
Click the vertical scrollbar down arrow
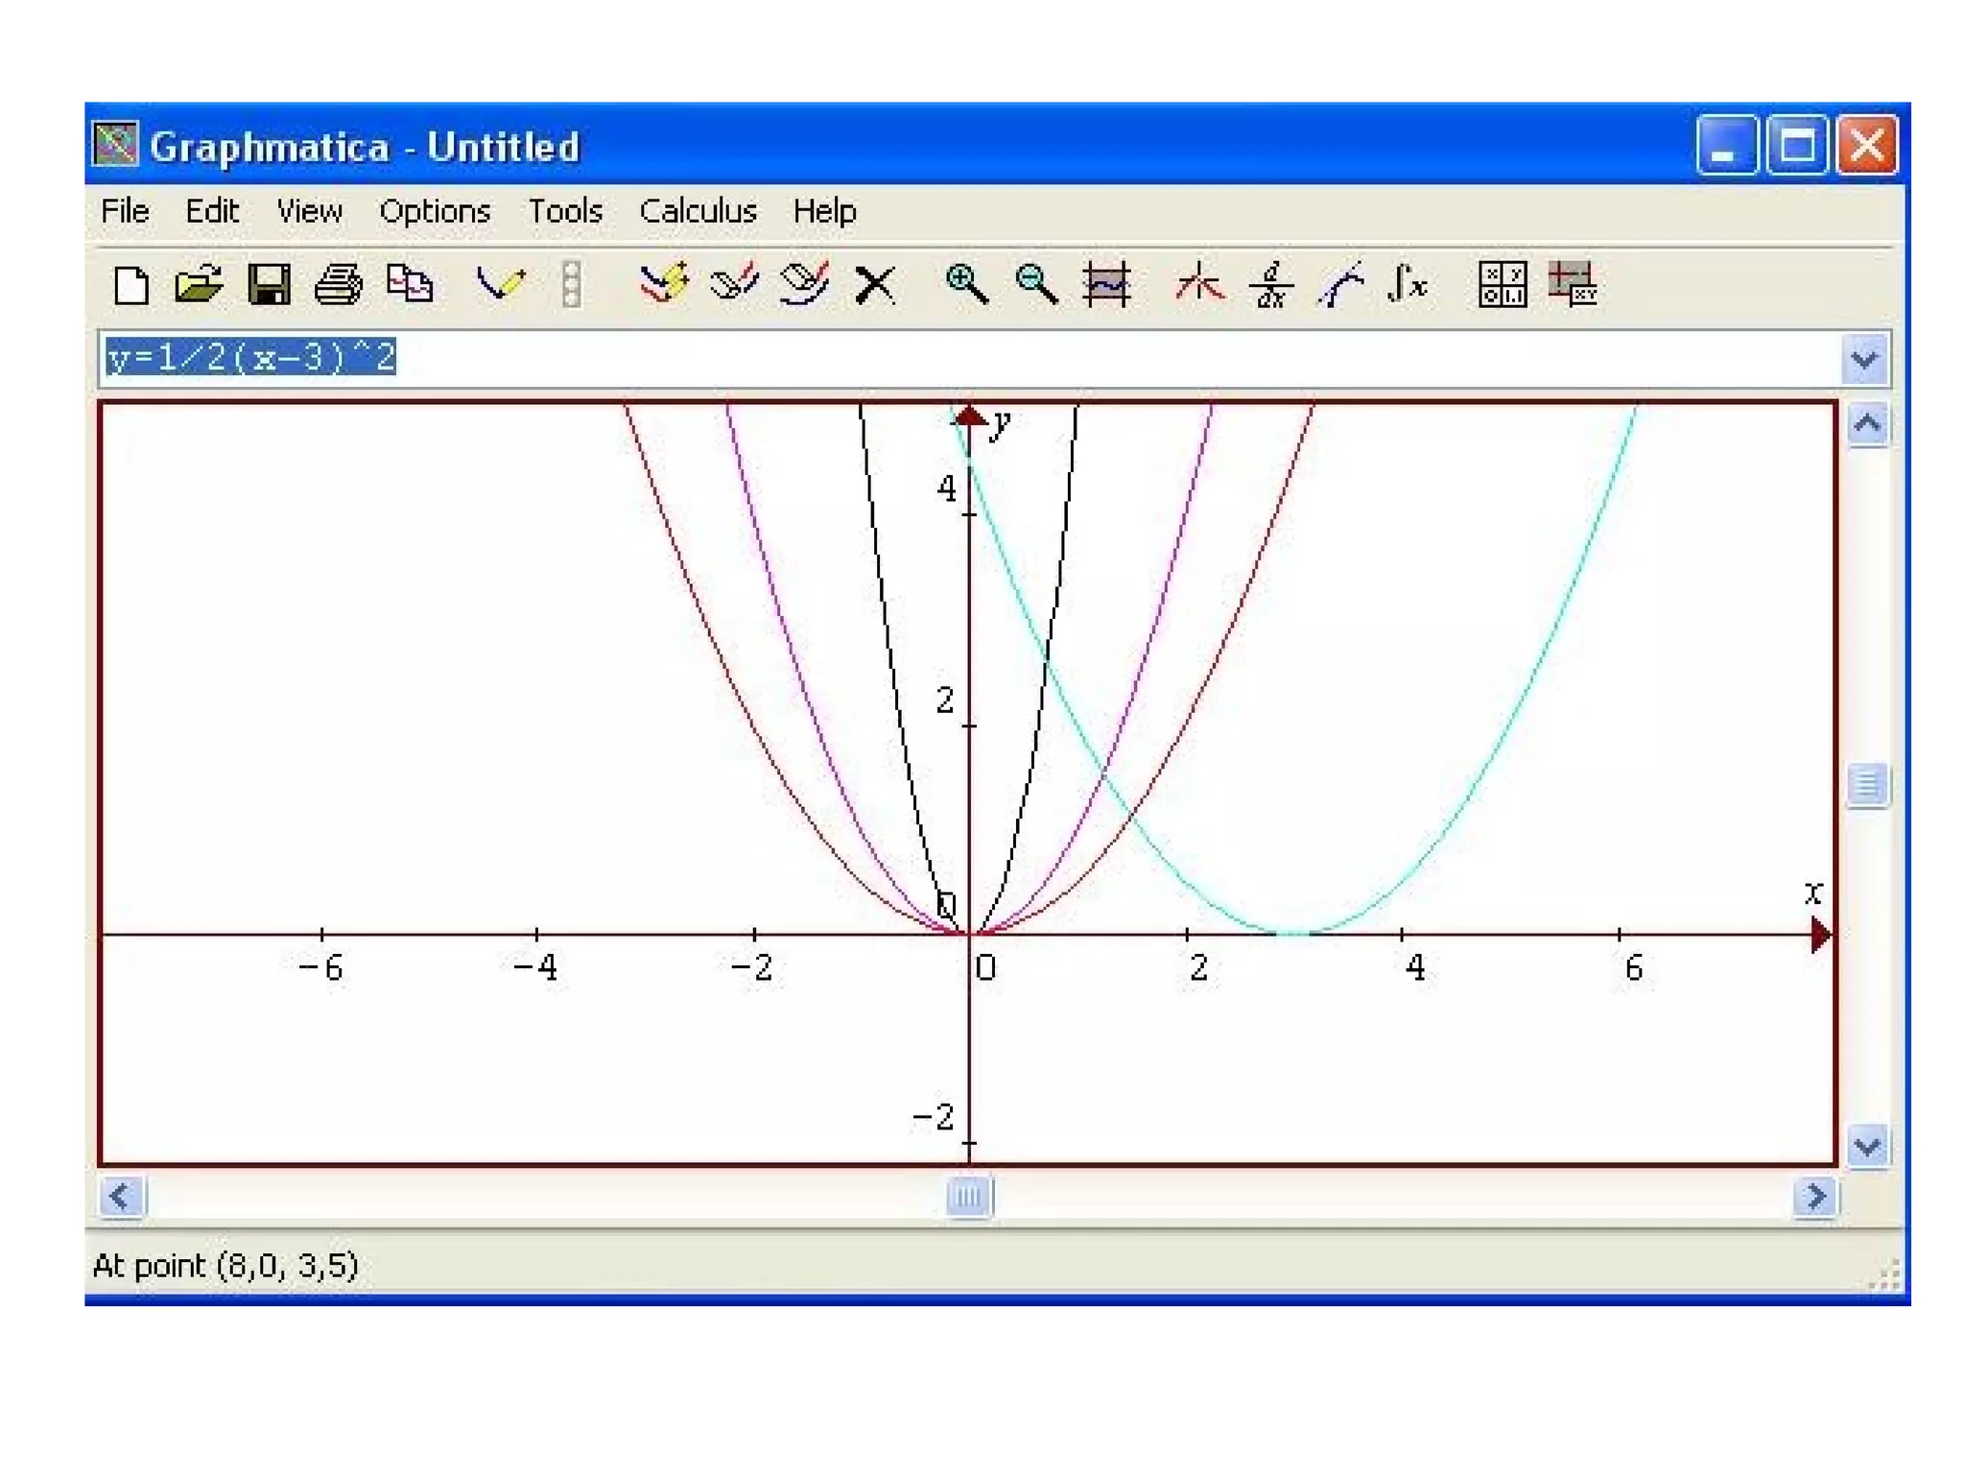(x=1867, y=1146)
